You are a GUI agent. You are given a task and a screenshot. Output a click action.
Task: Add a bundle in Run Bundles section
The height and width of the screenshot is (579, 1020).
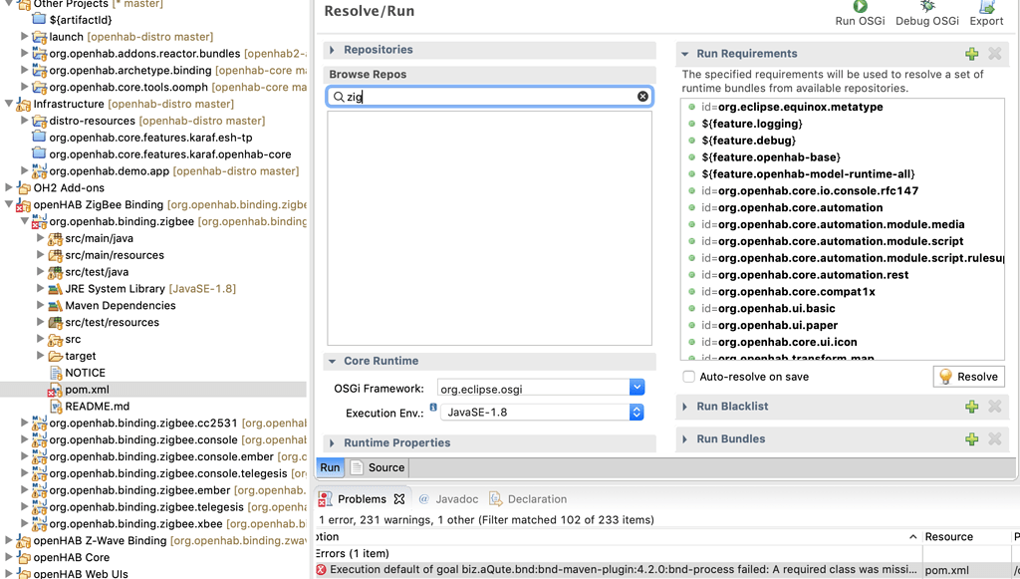pyautogui.click(x=972, y=439)
